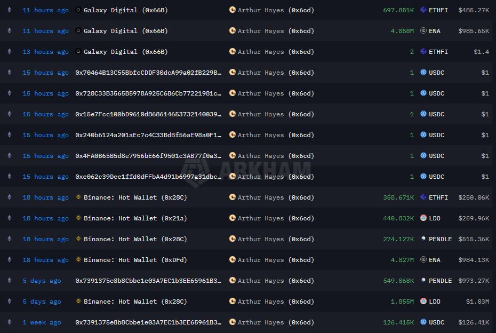Click the LDO token icon in 440.832K row
Viewport: 496px width, 333px height.
pyautogui.click(x=423, y=218)
